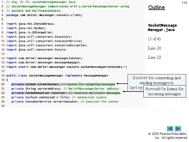Image resolution: width=189 pixels, height=142 pixels.
Task: Select the import java.net.Socket line
Action: coord(26,28)
